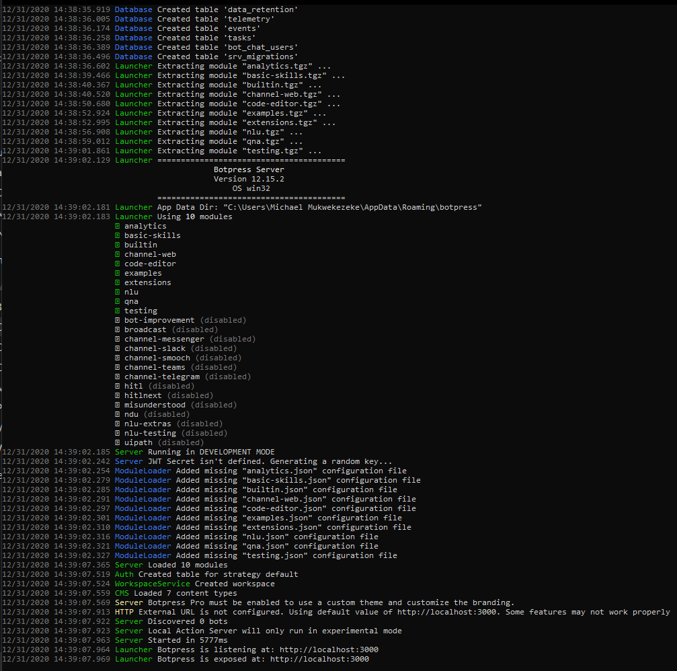The height and width of the screenshot is (671, 677).
Task: Select the disabled "channel-messenger" module name
Action: 164,339
